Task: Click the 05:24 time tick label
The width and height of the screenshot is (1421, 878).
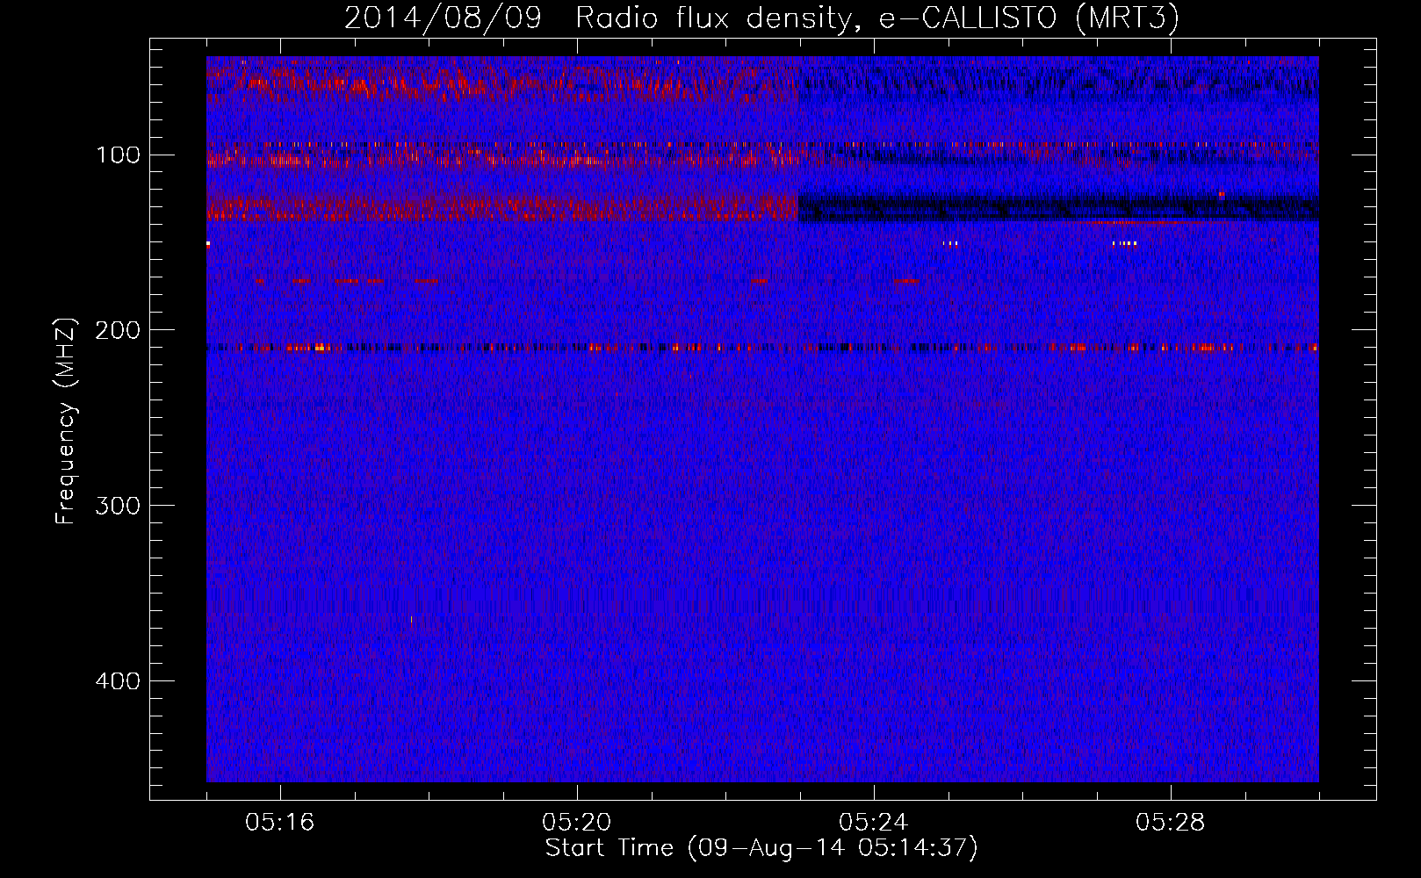Action: [874, 823]
